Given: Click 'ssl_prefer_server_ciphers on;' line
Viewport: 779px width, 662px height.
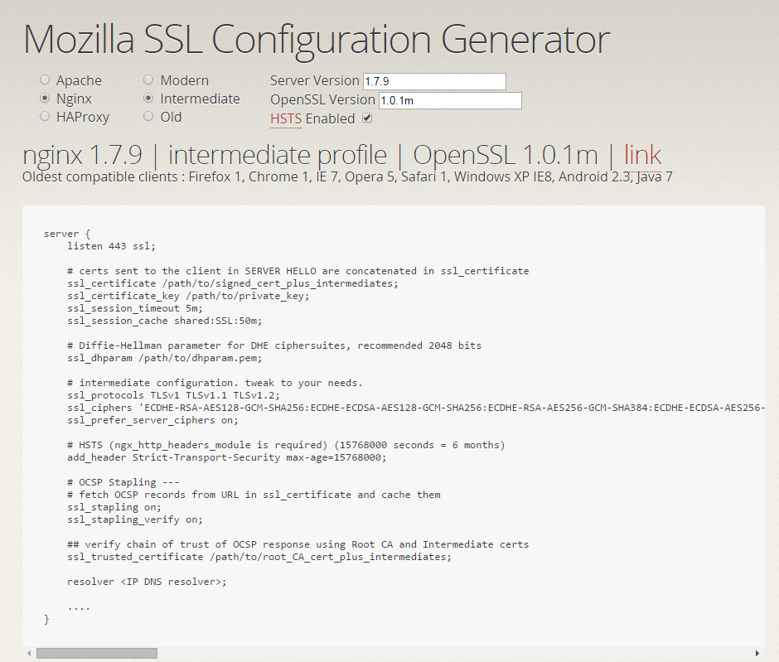Looking at the screenshot, I should point(152,420).
